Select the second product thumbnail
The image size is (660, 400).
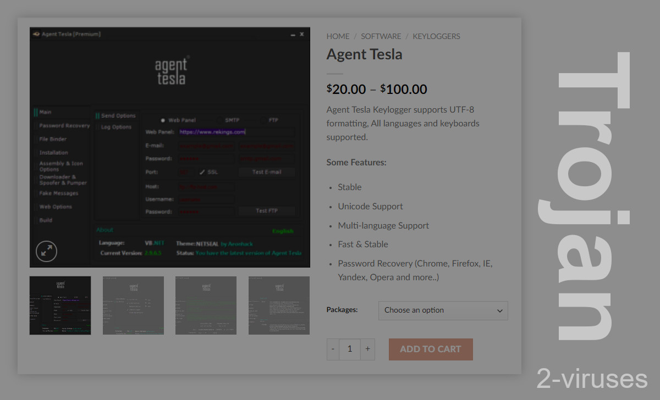[133, 305]
